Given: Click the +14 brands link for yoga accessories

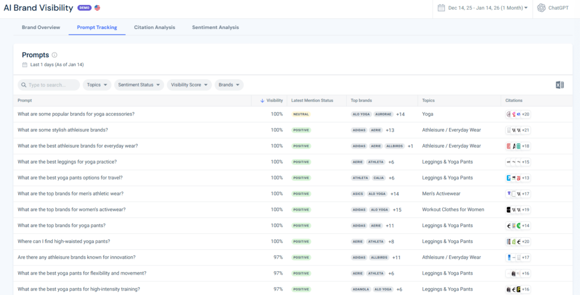Looking at the screenshot, I should (x=400, y=114).
